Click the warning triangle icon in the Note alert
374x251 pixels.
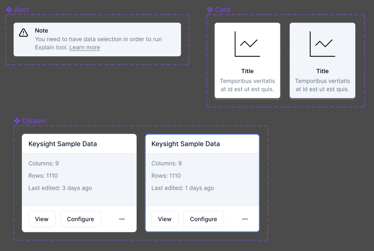23,33
